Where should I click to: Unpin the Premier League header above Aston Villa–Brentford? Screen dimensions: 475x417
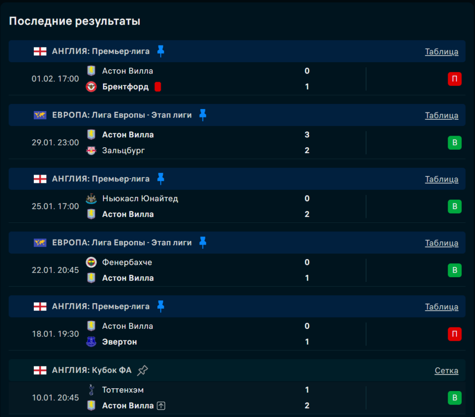click(160, 51)
